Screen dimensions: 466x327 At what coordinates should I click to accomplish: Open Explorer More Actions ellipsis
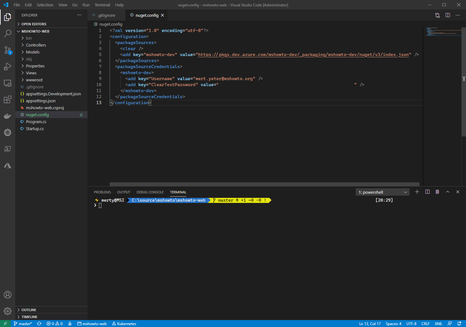[79, 15]
